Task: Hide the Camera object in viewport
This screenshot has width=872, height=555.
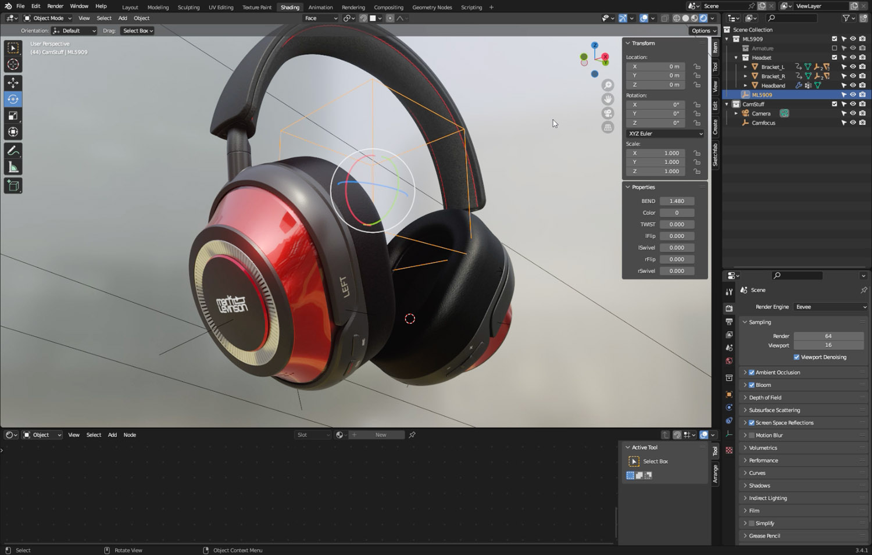Action: click(853, 113)
